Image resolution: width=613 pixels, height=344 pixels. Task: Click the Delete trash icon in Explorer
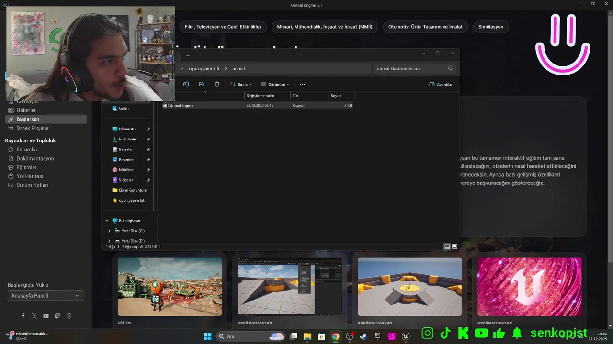217,84
